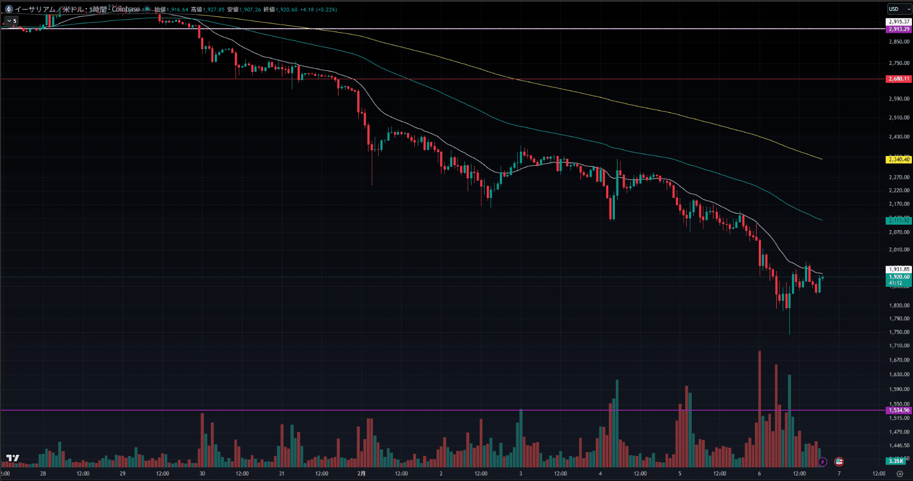Click the TradingView logo at bottom left

click(x=13, y=458)
